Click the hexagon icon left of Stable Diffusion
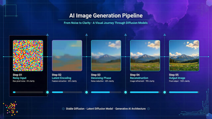212x119 pixels. coord(63,109)
